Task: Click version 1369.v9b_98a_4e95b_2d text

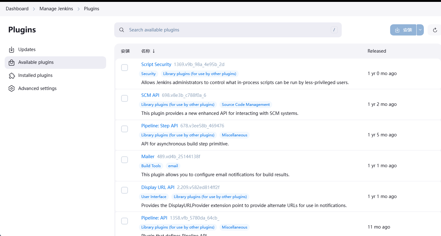Action: point(199,64)
